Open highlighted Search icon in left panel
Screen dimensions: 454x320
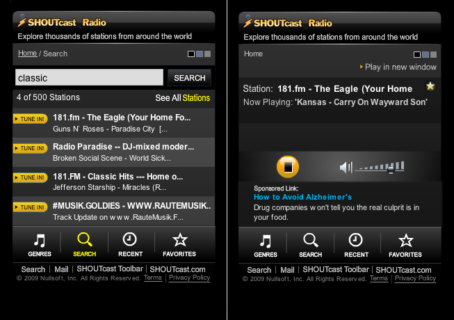pyautogui.click(x=85, y=245)
